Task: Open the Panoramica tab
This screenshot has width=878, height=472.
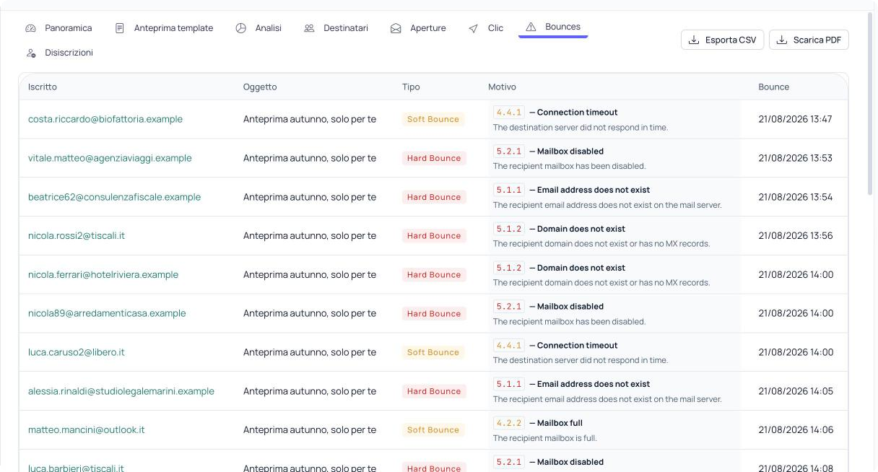Action: 59,28
